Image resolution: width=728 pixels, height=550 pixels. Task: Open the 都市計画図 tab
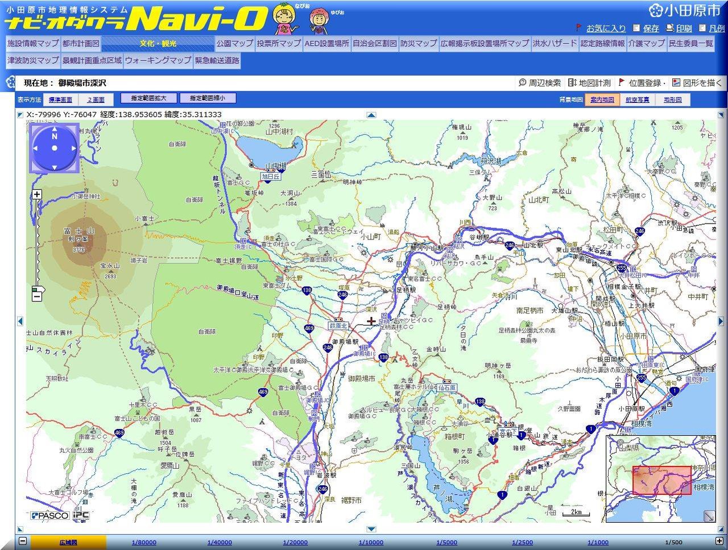click(x=81, y=43)
